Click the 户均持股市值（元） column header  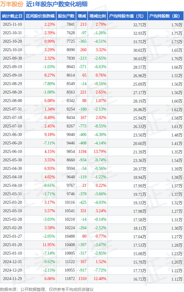[127, 16]
